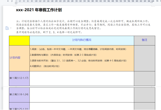Place cursor in line 4.问题探讨
Viewport: 161px width, 110px height.
45,66
